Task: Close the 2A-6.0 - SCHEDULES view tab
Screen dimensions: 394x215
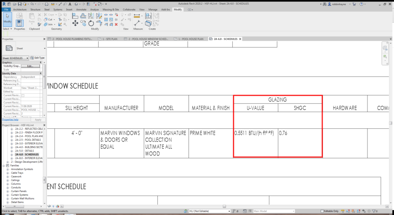Action: [x=240, y=39]
